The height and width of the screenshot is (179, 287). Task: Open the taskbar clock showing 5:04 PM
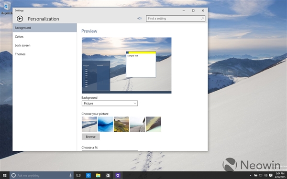click(x=280, y=175)
